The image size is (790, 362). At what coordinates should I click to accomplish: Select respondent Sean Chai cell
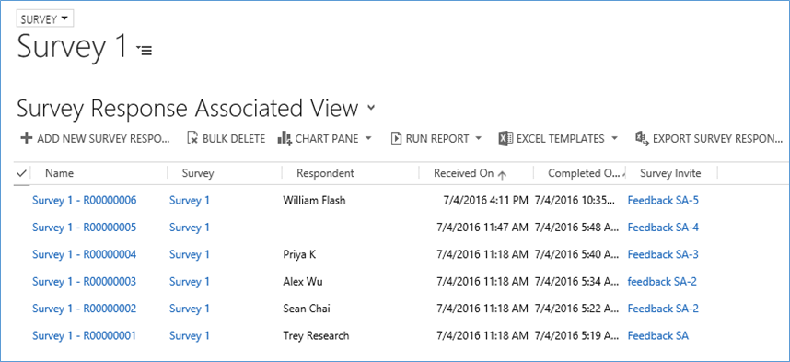307,309
